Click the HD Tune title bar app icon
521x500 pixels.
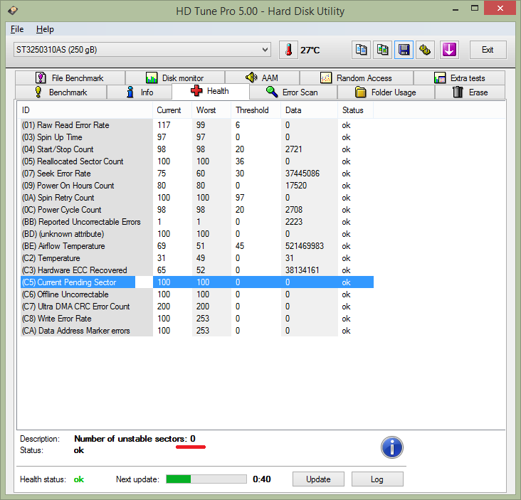(x=13, y=10)
